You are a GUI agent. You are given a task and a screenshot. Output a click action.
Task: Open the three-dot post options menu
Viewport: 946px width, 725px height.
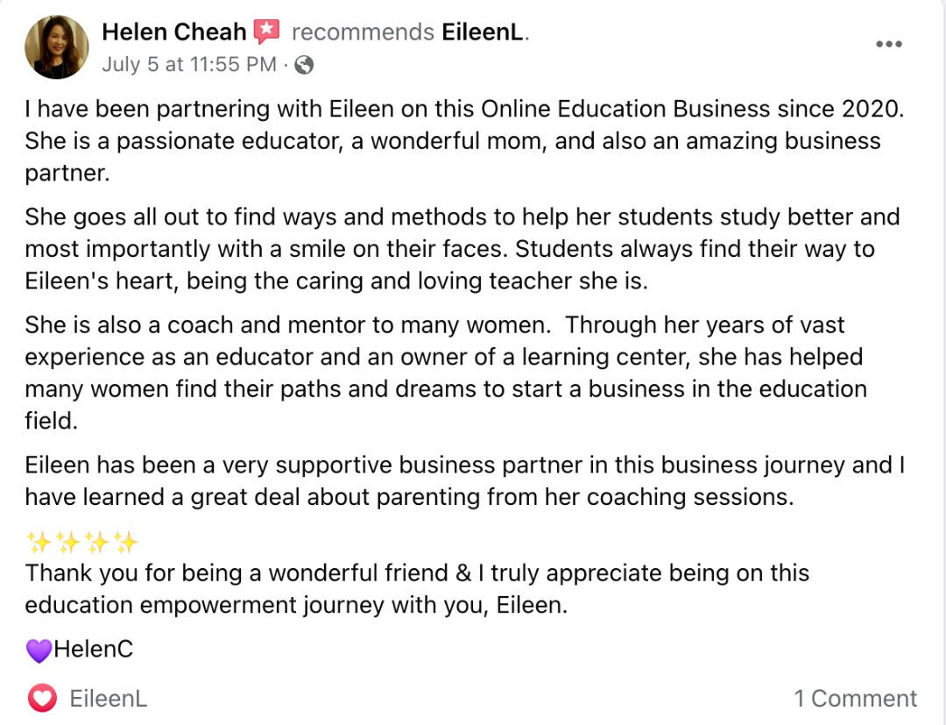tap(888, 44)
